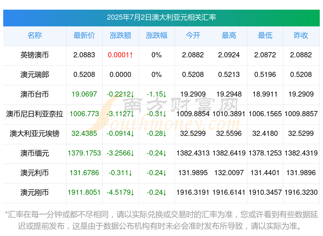The width and height of the screenshot is (323, 236).
Task: Click high value 2.0924
Action: coord(229,55)
